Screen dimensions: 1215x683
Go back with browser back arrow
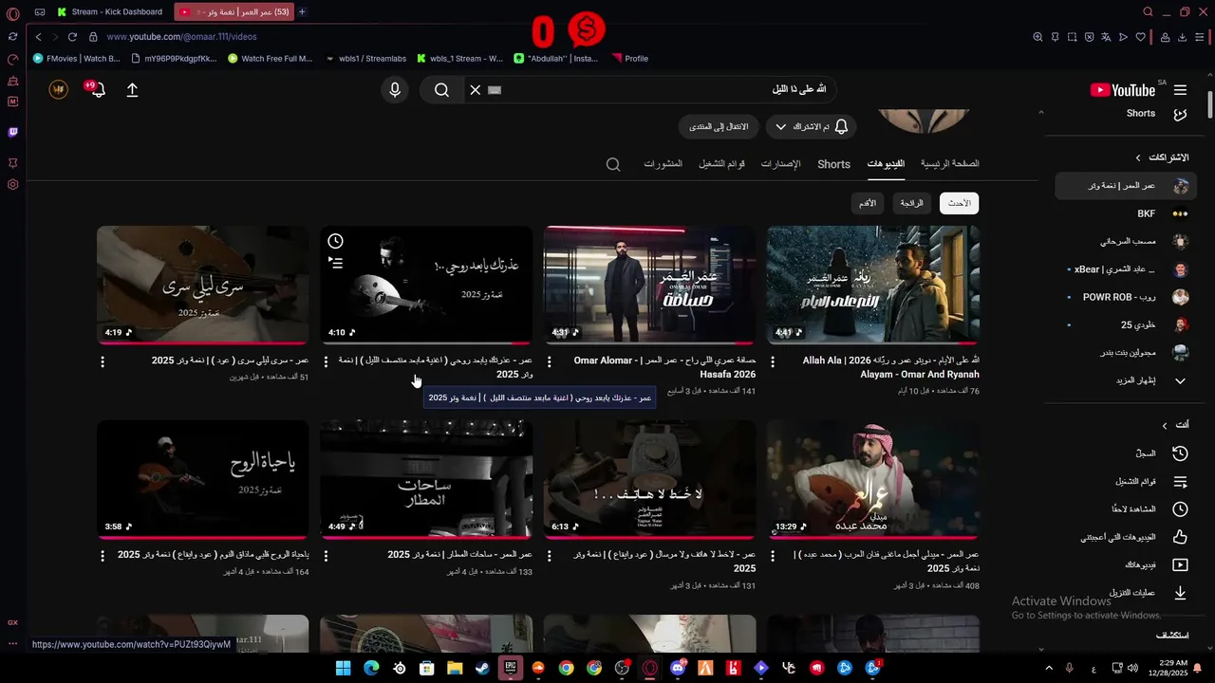pyautogui.click(x=38, y=37)
